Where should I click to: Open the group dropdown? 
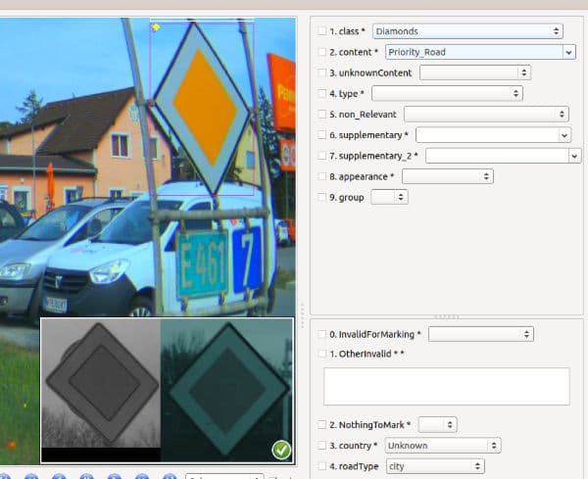(x=389, y=197)
